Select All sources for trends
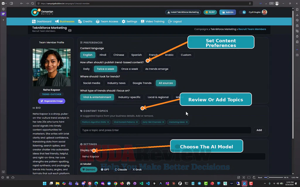 click(166, 83)
